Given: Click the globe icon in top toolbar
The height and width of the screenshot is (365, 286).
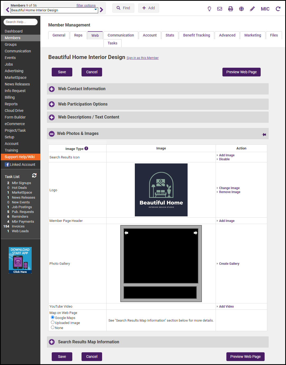Looking at the screenshot, I should point(241,9).
